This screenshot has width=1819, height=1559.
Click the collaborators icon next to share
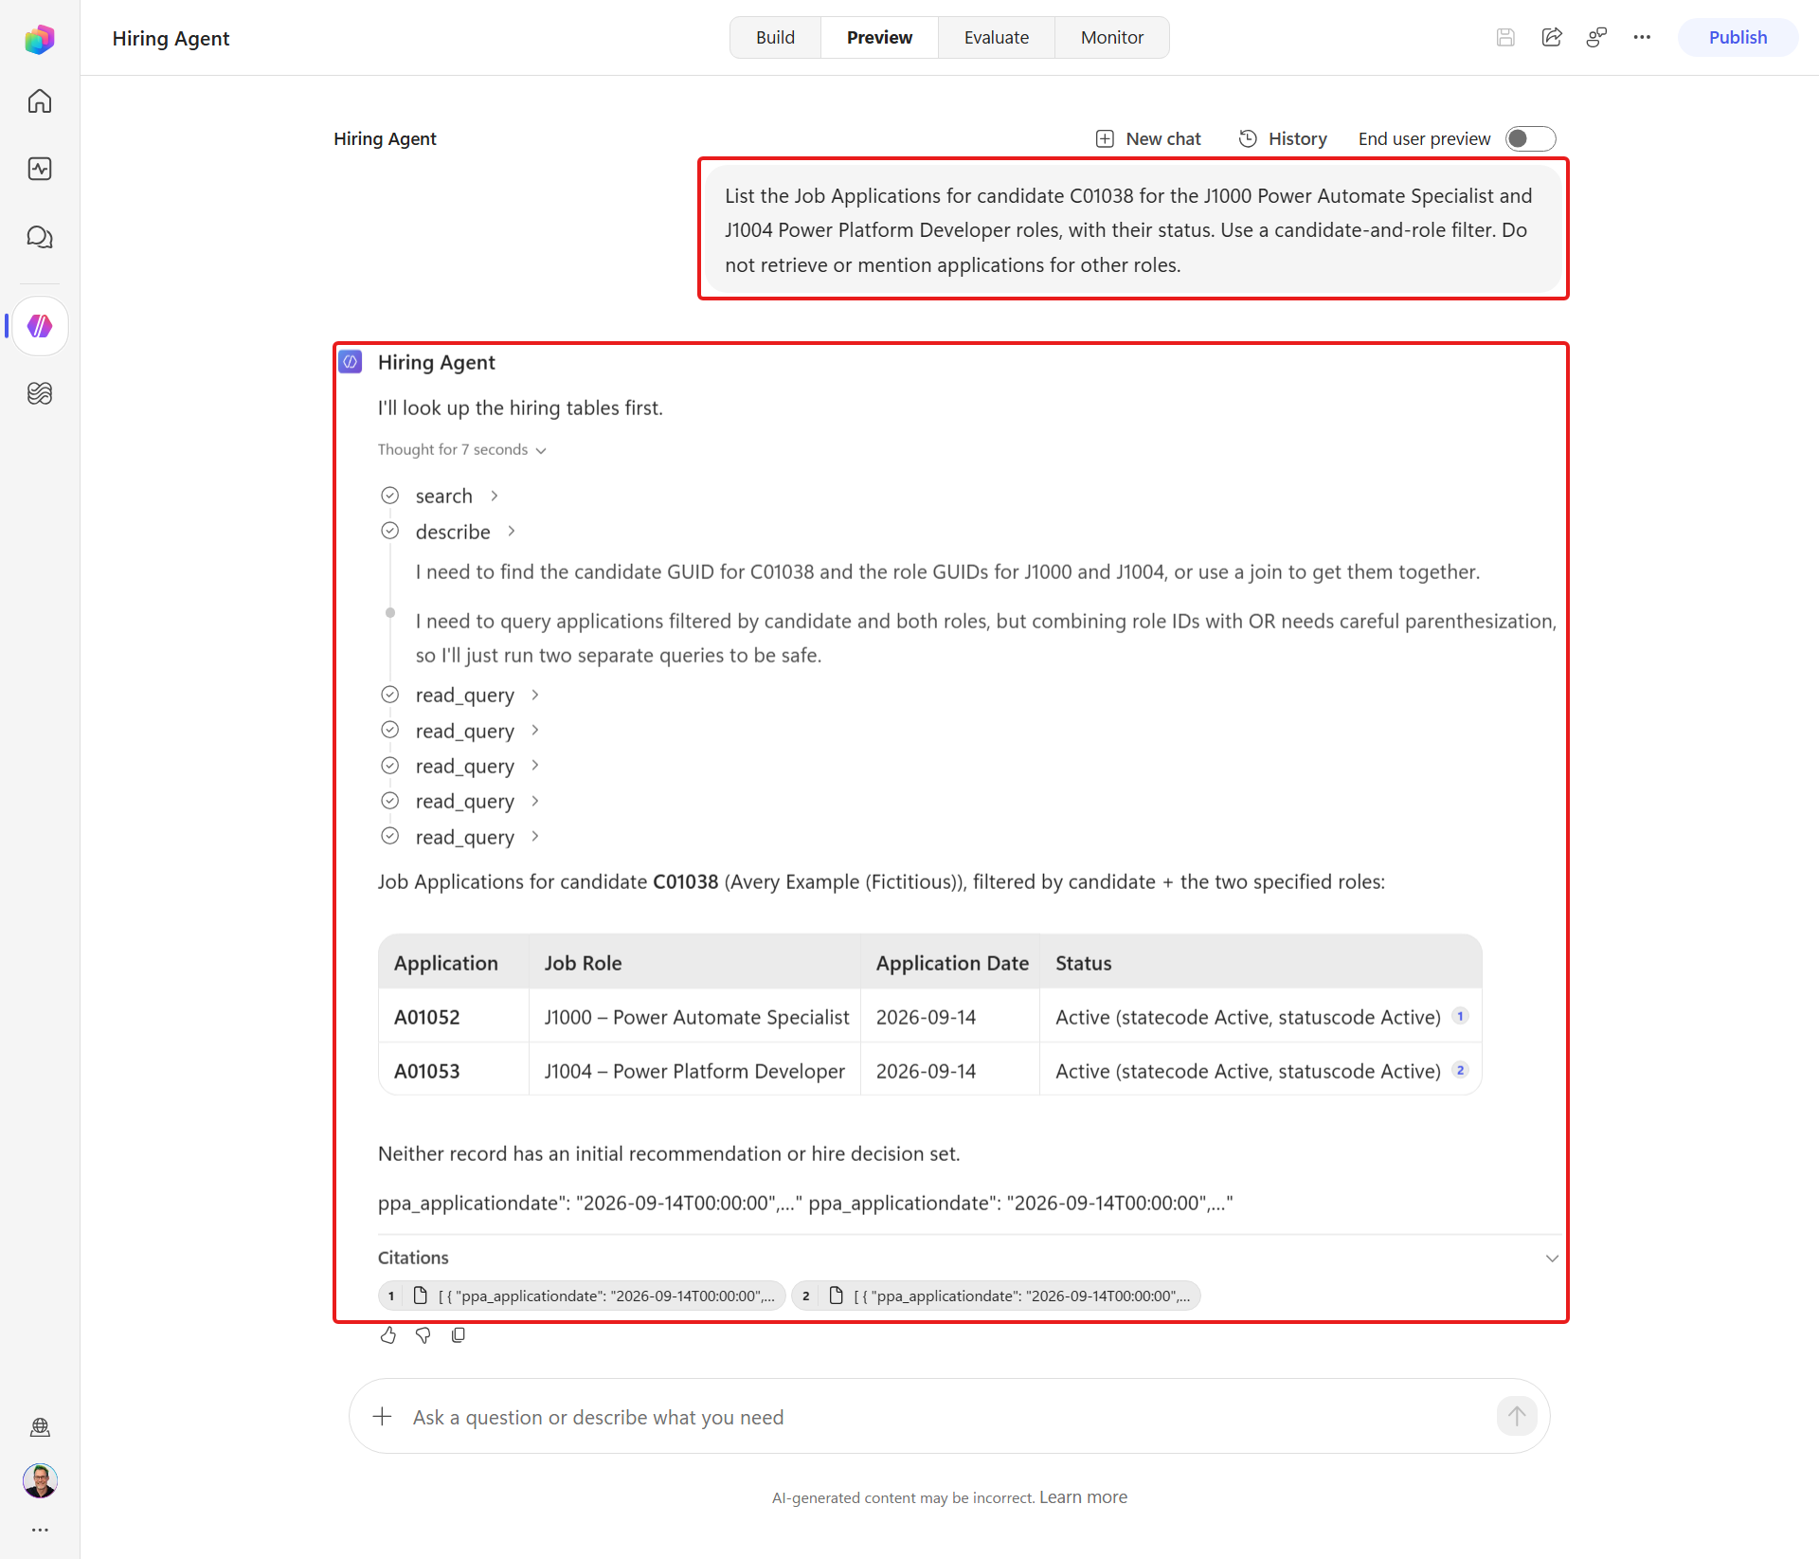1596,38
